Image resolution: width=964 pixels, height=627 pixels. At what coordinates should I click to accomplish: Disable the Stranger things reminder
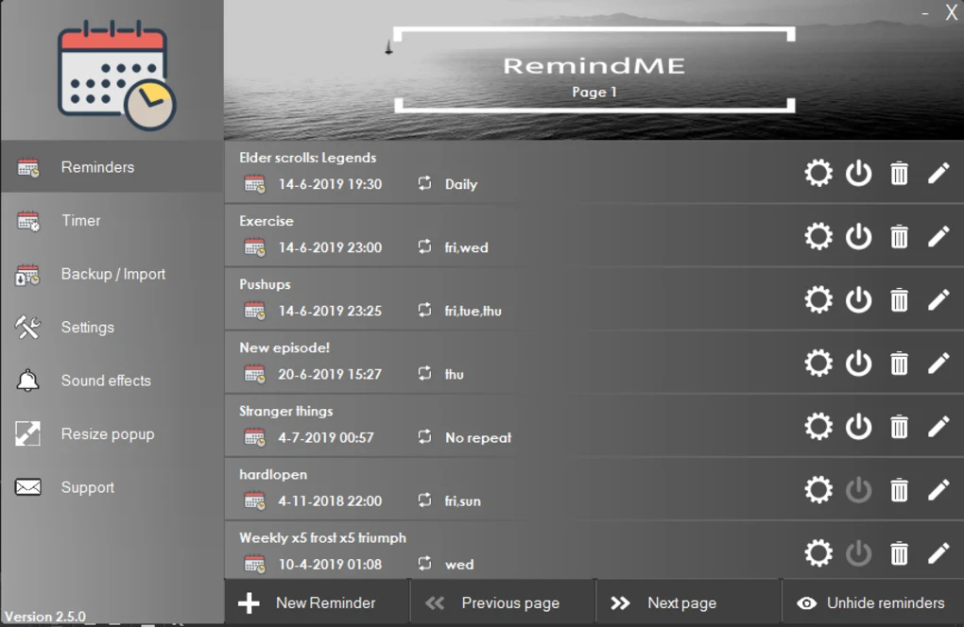pos(858,426)
